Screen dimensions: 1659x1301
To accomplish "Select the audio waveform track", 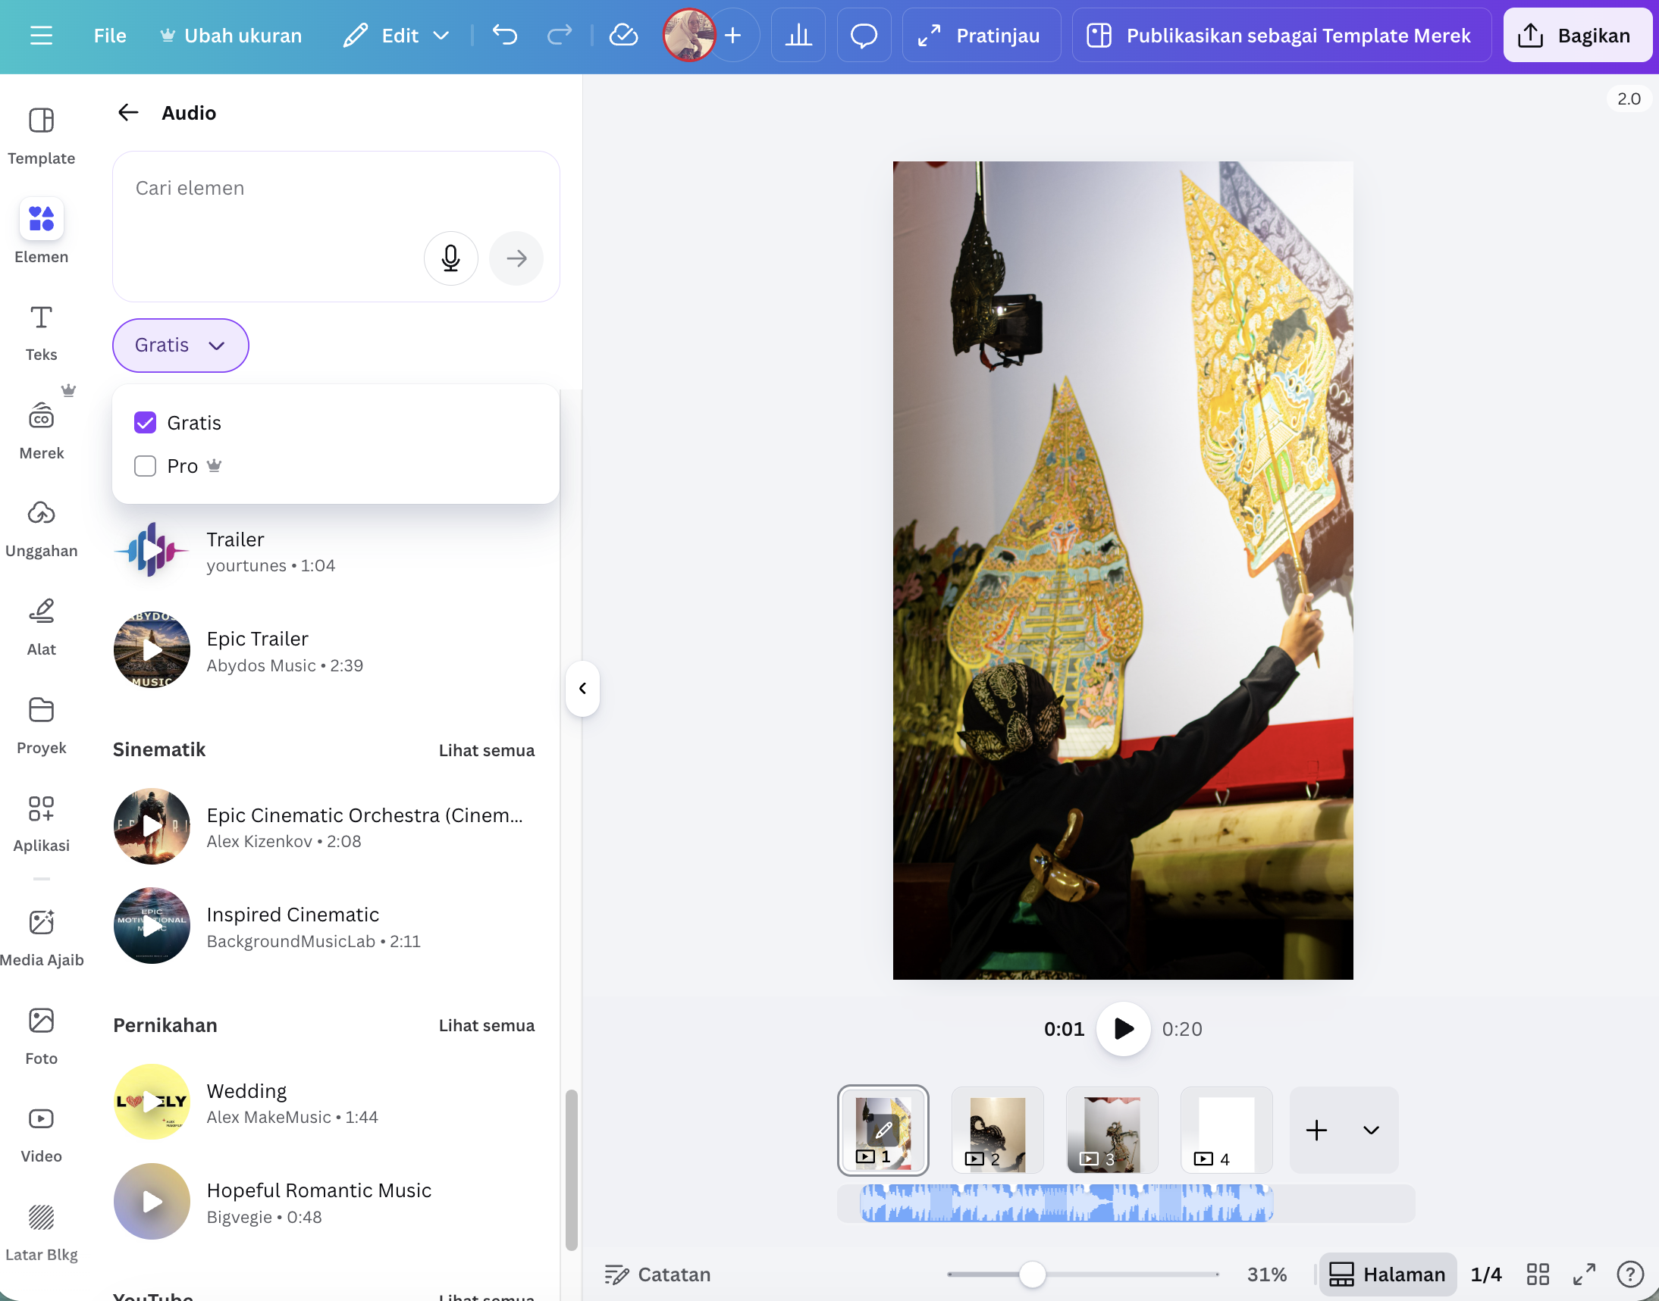I will (1067, 1202).
